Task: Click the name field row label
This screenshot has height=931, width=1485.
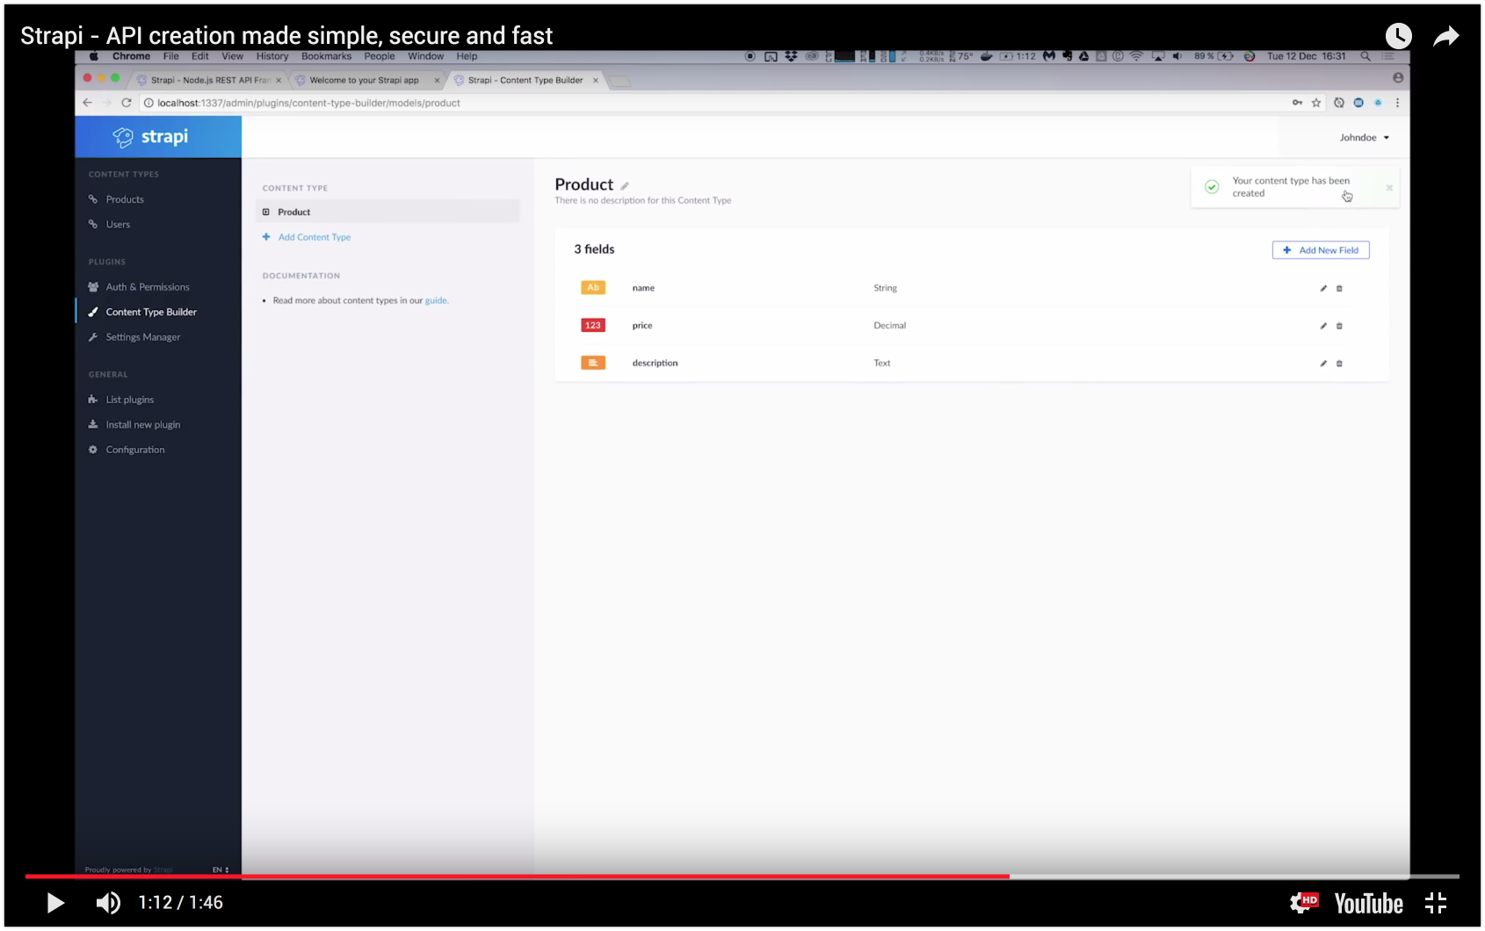Action: coord(643,288)
